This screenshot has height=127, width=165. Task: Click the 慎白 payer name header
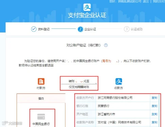41,99
